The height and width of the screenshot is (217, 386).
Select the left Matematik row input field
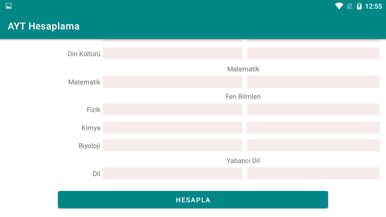(x=172, y=82)
